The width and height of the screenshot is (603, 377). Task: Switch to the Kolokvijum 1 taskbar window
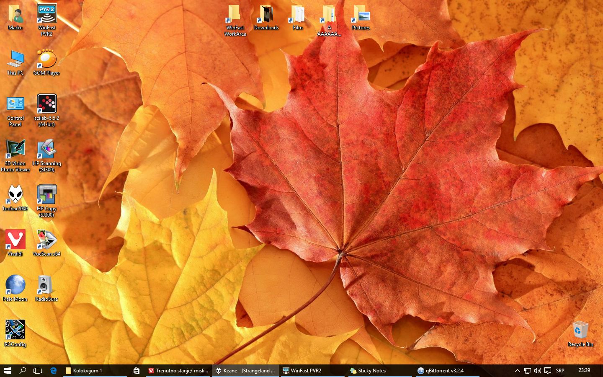tap(95, 371)
